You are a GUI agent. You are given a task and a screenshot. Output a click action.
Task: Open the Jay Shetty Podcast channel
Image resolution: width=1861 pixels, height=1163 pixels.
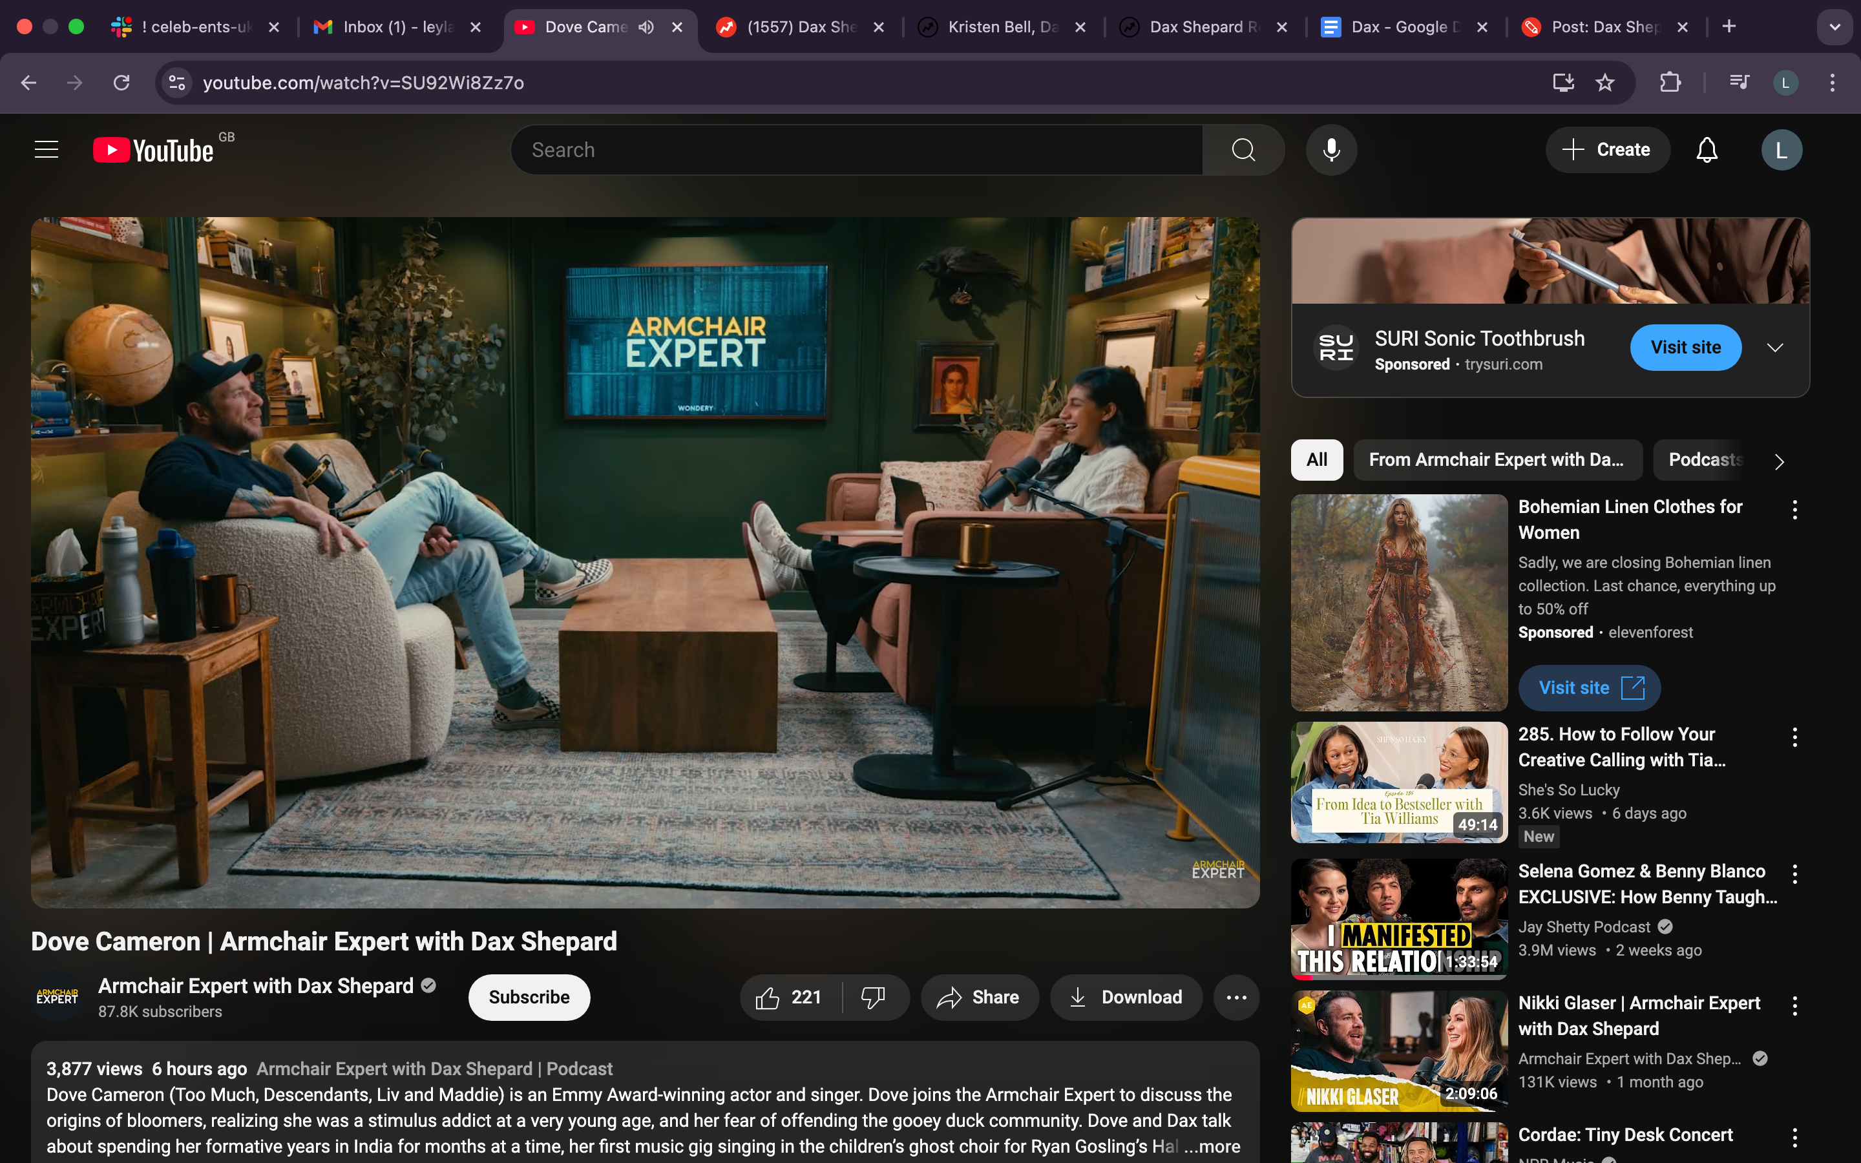click(x=1584, y=927)
